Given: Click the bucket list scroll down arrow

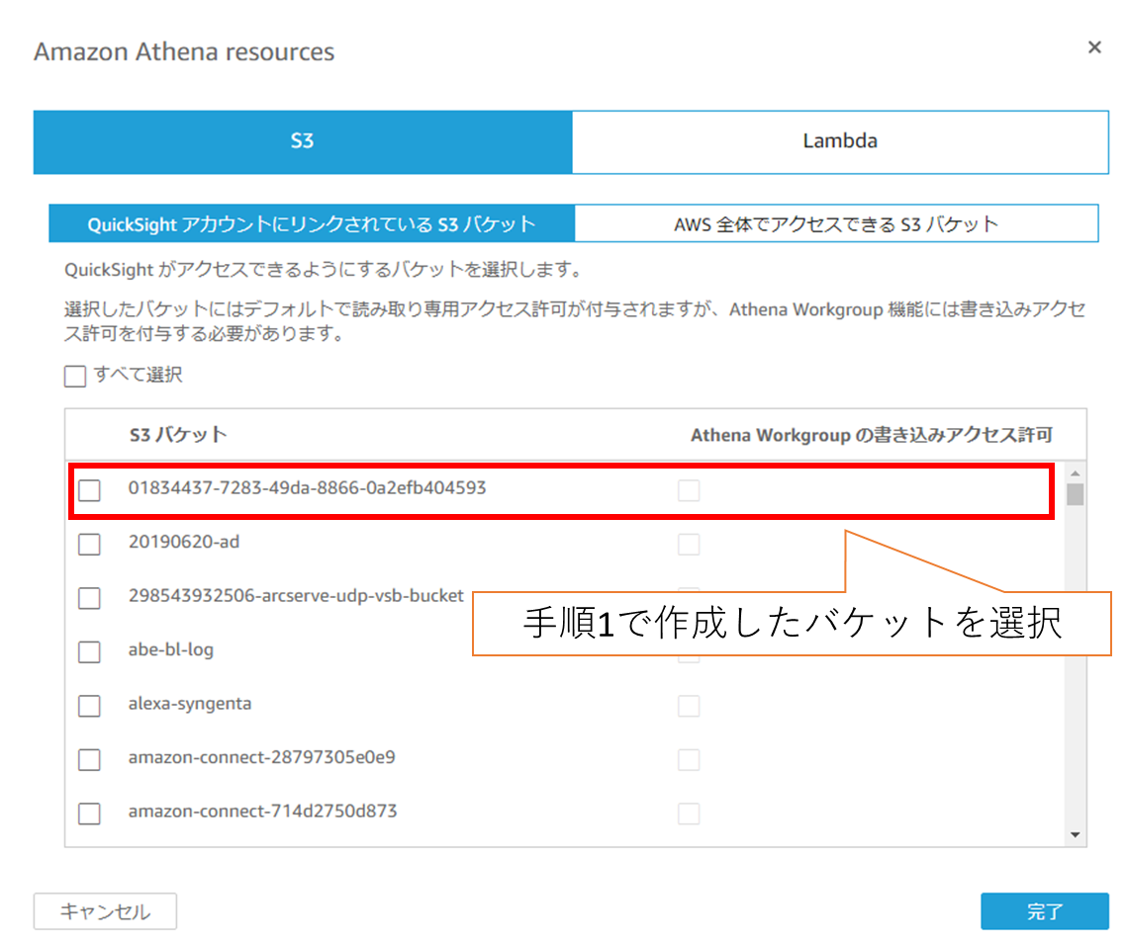Looking at the screenshot, I should point(1075,834).
